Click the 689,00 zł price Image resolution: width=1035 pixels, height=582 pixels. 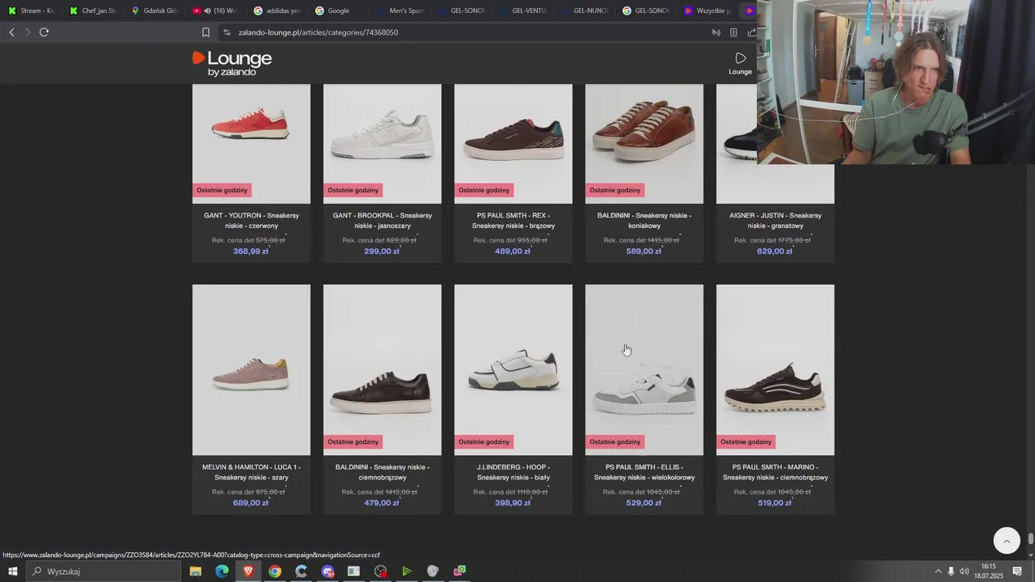251,503
